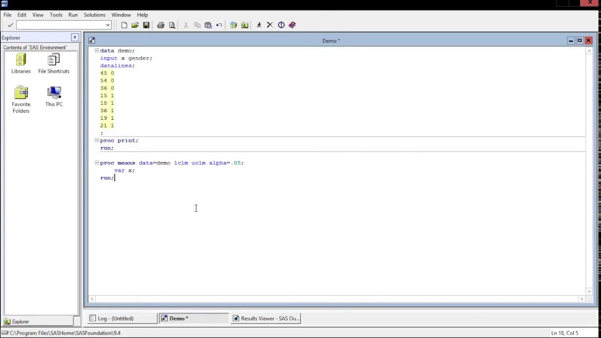Screen dimensions: 601x338
Task: Click the Demo editor window icon
Action: click(x=92, y=41)
